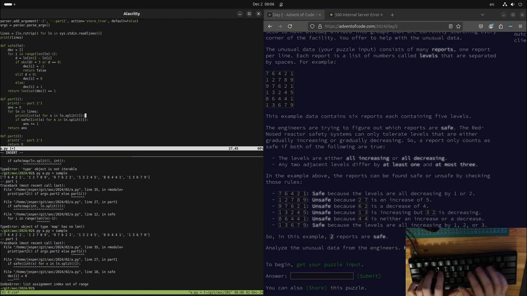527x296 pixels.
Task: Go forward in Firefox history
Action: [x=280, y=26]
